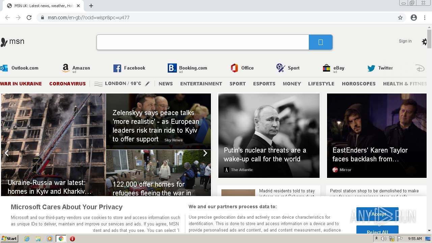Screen dimensions: 432x243
Task: Click the London weather haze icon
Action: pos(98,84)
